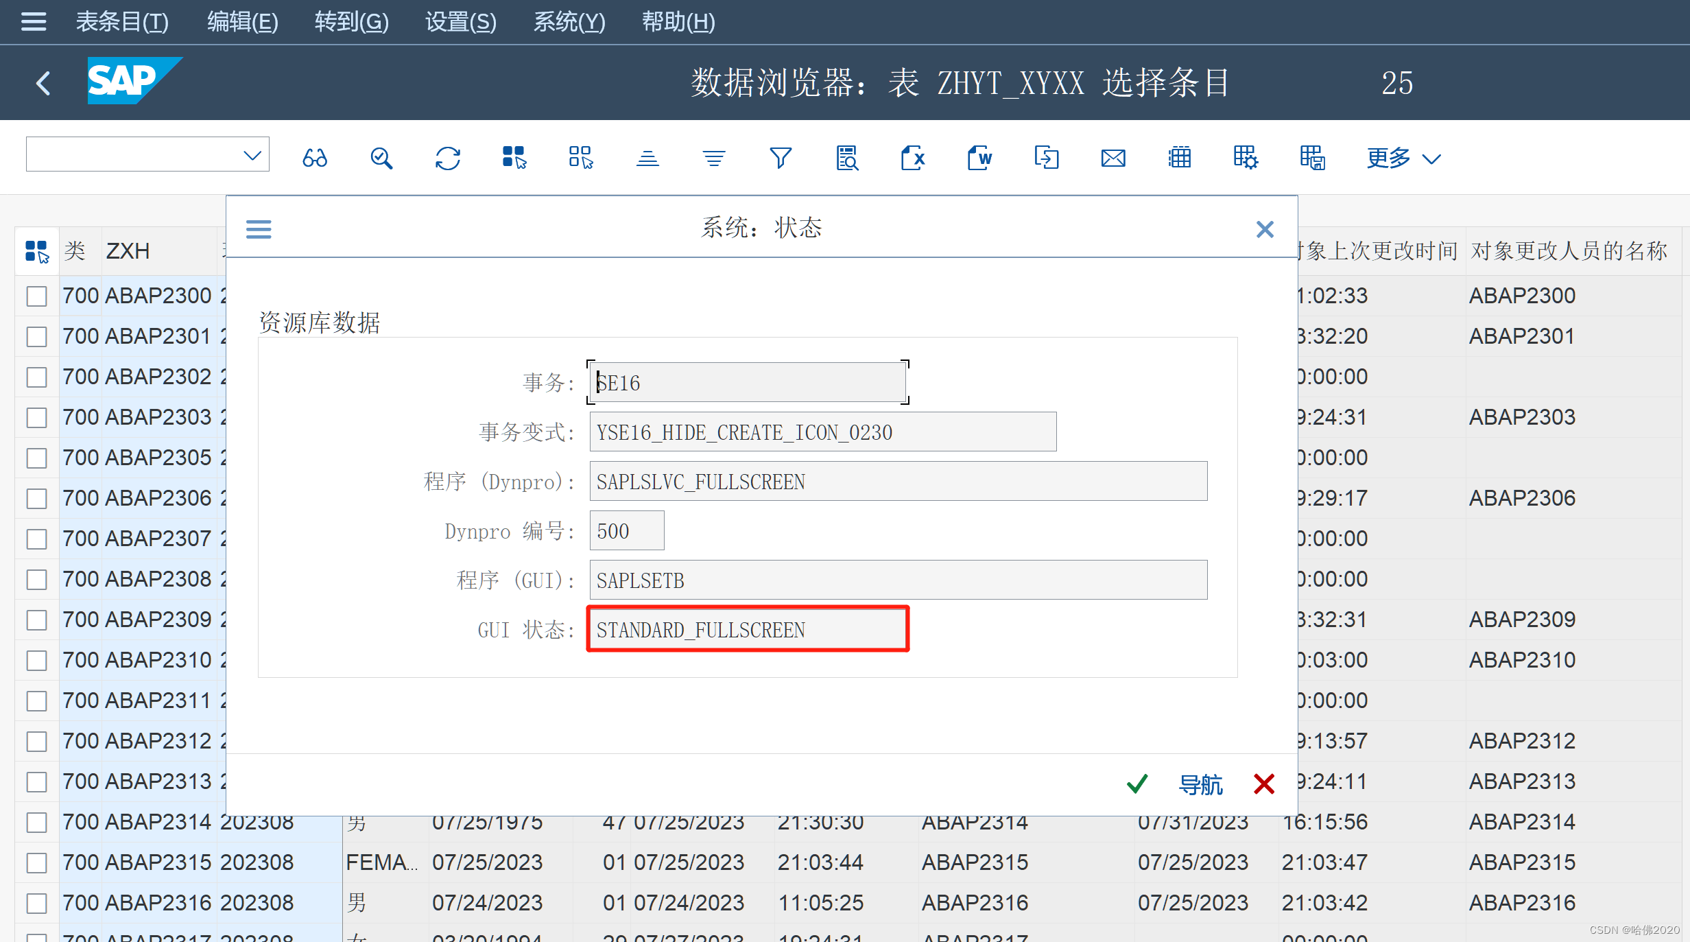Click the SAP back arrow
1690x942 pixels.
tap(43, 83)
